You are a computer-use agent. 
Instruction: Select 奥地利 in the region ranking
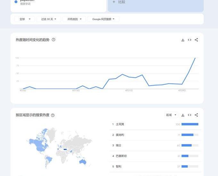120,135
